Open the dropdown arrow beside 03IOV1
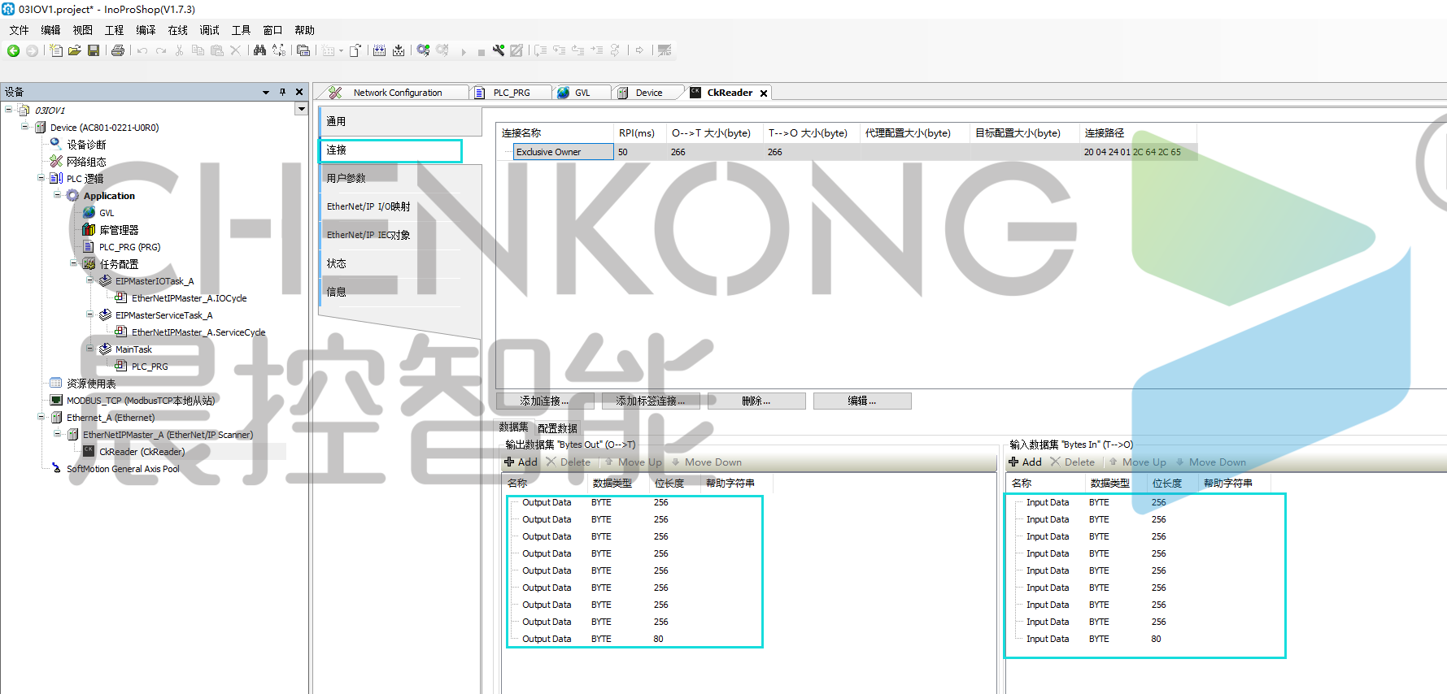This screenshot has height=694, width=1447. [x=301, y=109]
